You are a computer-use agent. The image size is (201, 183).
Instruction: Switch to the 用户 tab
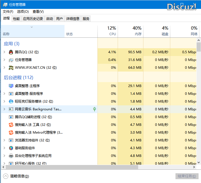point(59,19)
